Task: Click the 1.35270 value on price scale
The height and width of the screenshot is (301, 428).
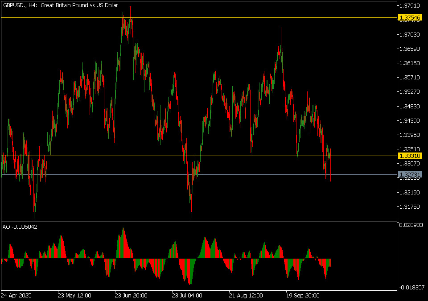Action: click(x=410, y=92)
